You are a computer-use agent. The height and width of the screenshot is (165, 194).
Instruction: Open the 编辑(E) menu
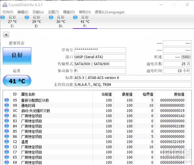point(23,12)
